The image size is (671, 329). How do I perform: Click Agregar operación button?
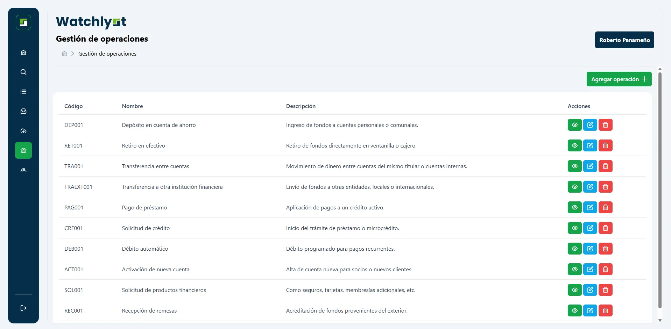pyautogui.click(x=619, y=79)
